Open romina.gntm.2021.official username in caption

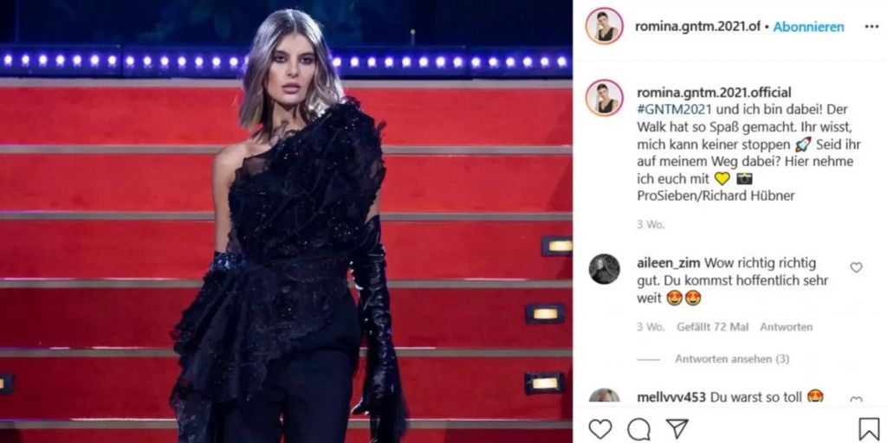tap(714, 92)
